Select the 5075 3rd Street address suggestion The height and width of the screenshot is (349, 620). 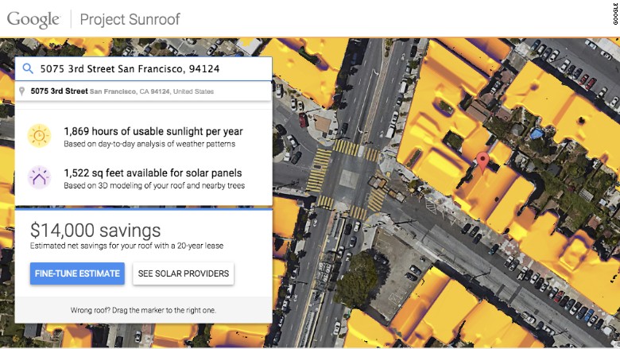coord(144,91)
